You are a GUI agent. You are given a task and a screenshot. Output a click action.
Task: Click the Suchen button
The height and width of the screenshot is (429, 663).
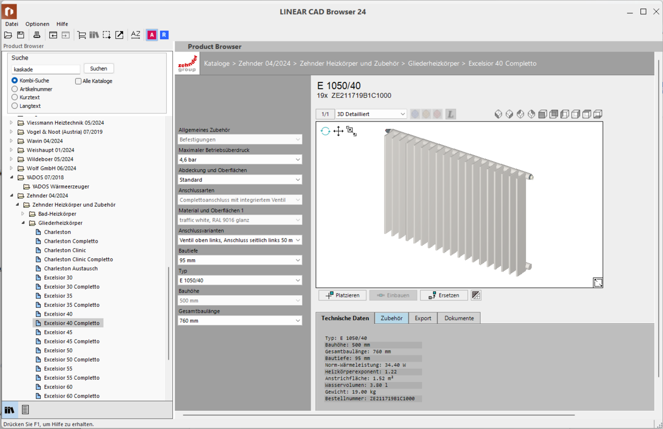(98, 68)
